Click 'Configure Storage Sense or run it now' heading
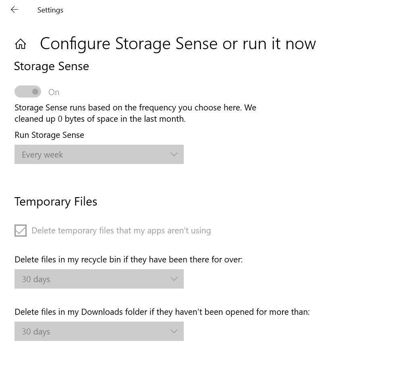 pos(178,44)
